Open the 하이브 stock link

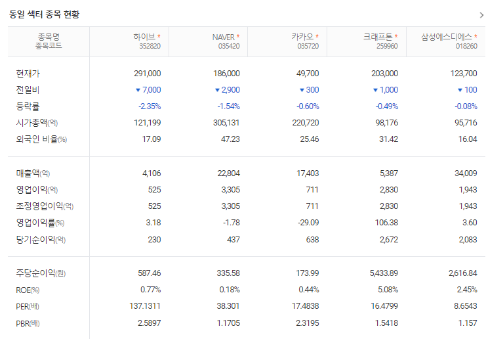(144, 37)
